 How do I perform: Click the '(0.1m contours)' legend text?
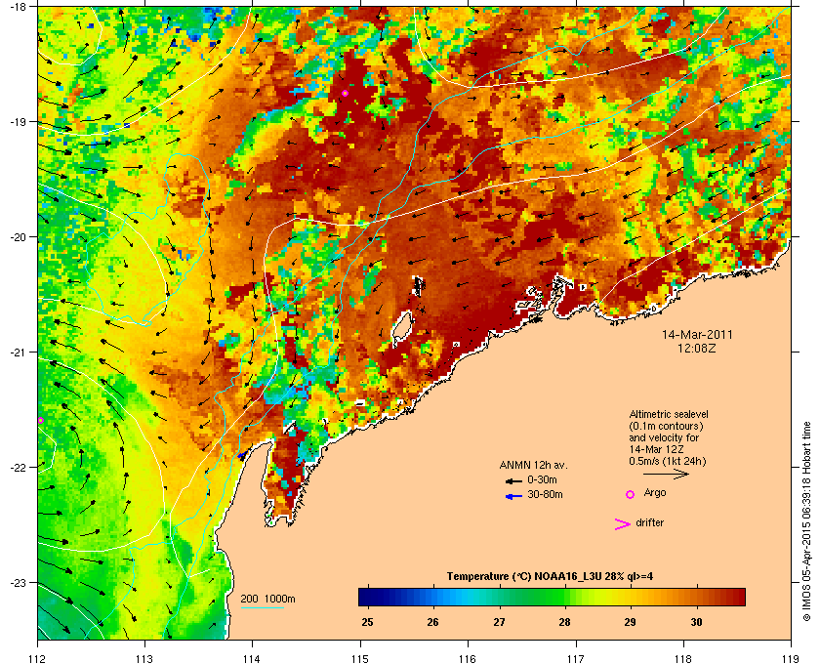click(666, 426)
